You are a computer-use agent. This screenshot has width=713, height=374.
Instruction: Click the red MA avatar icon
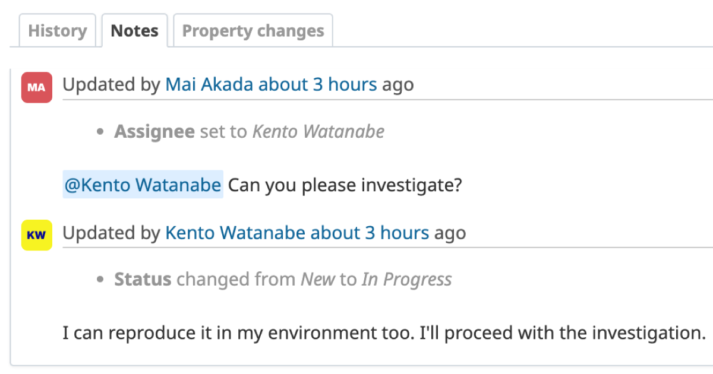(37, 87)
